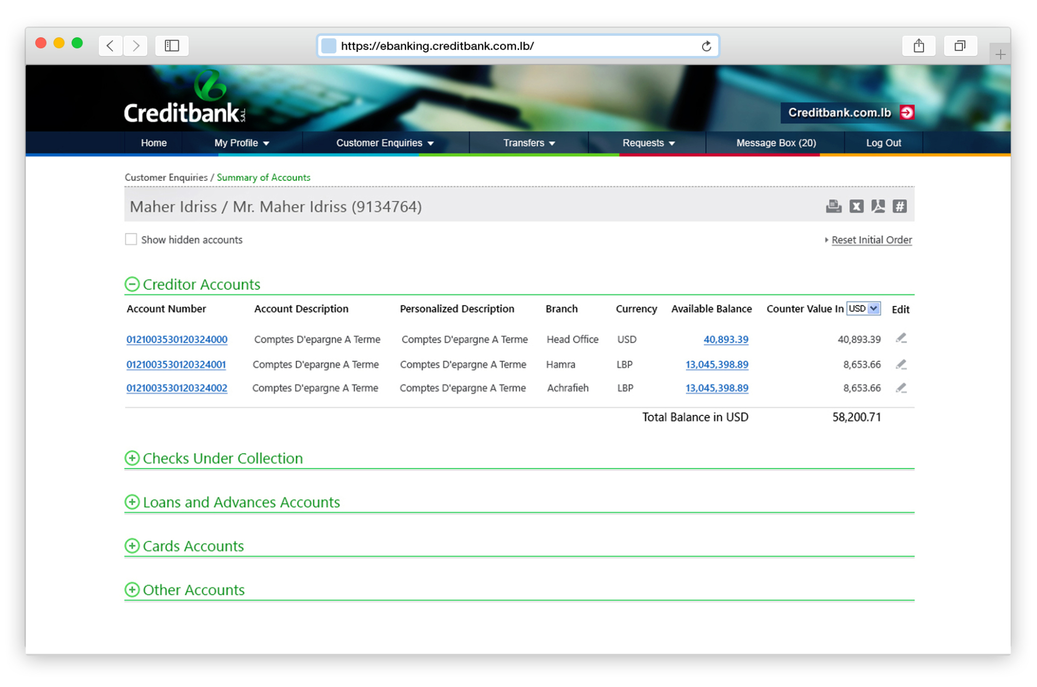Click counter value 40,893.39 in first row
1037x687 pixels.
[x=859, y=339]
